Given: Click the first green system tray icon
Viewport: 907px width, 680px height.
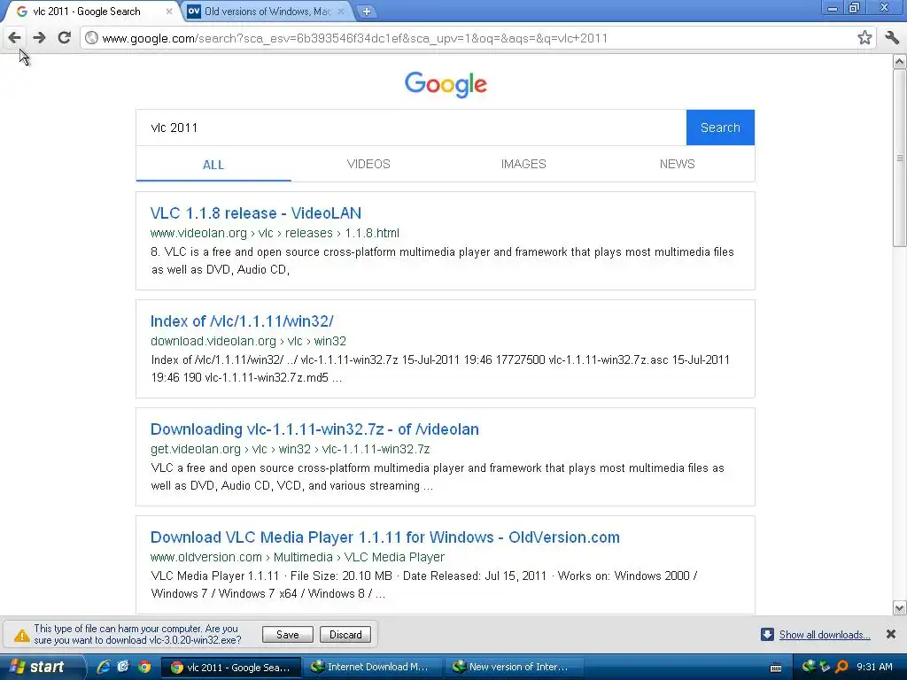Looking at the screenshot, I should (808, 667).
